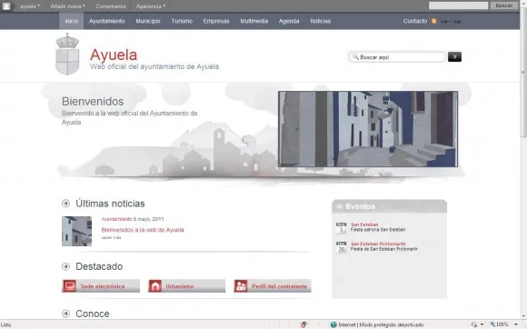
Task: Go to the Inicio tab
Action: 71,21
